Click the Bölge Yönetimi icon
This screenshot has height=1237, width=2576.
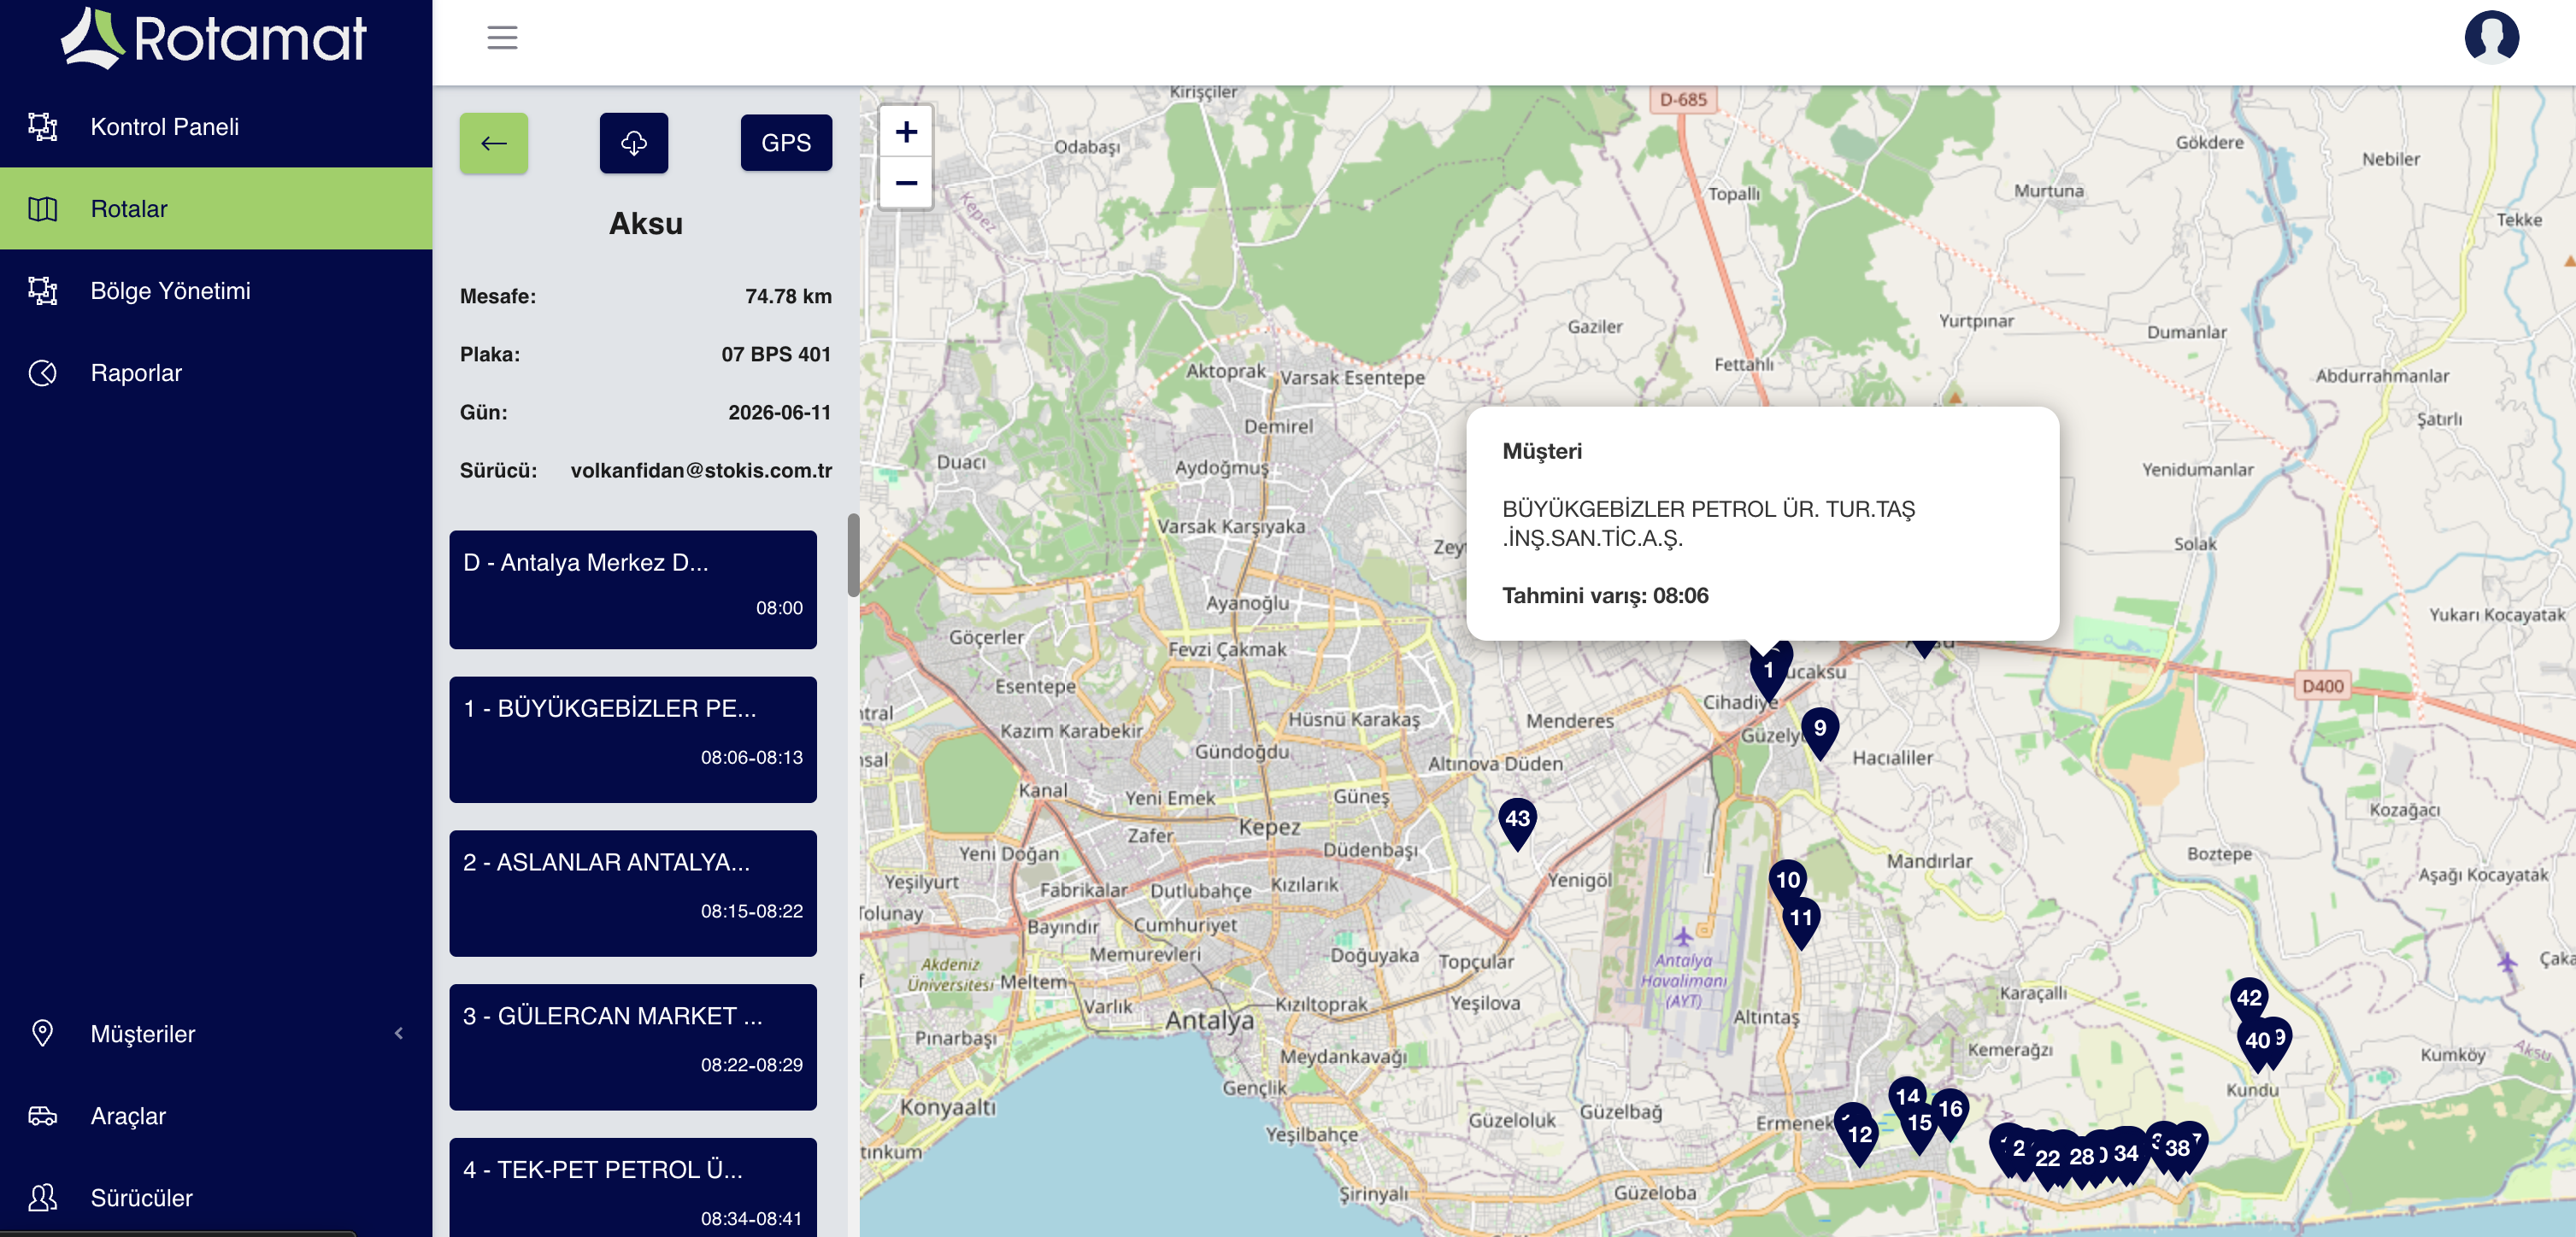tap(43, 290)
